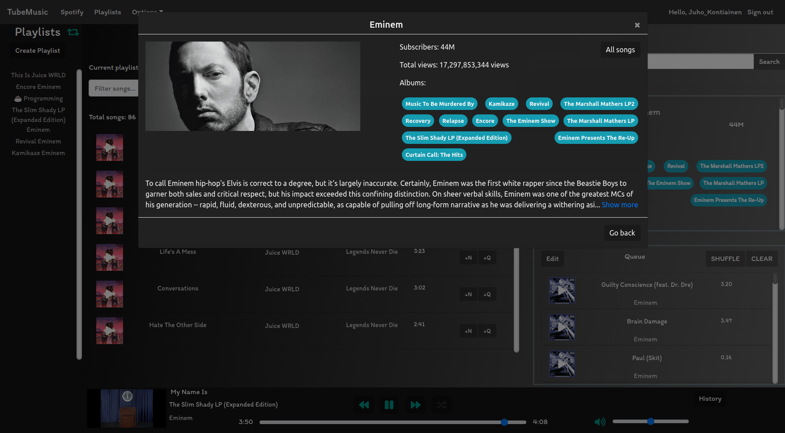
Task: Click the queue Edit button
Action: click(552, 259)
